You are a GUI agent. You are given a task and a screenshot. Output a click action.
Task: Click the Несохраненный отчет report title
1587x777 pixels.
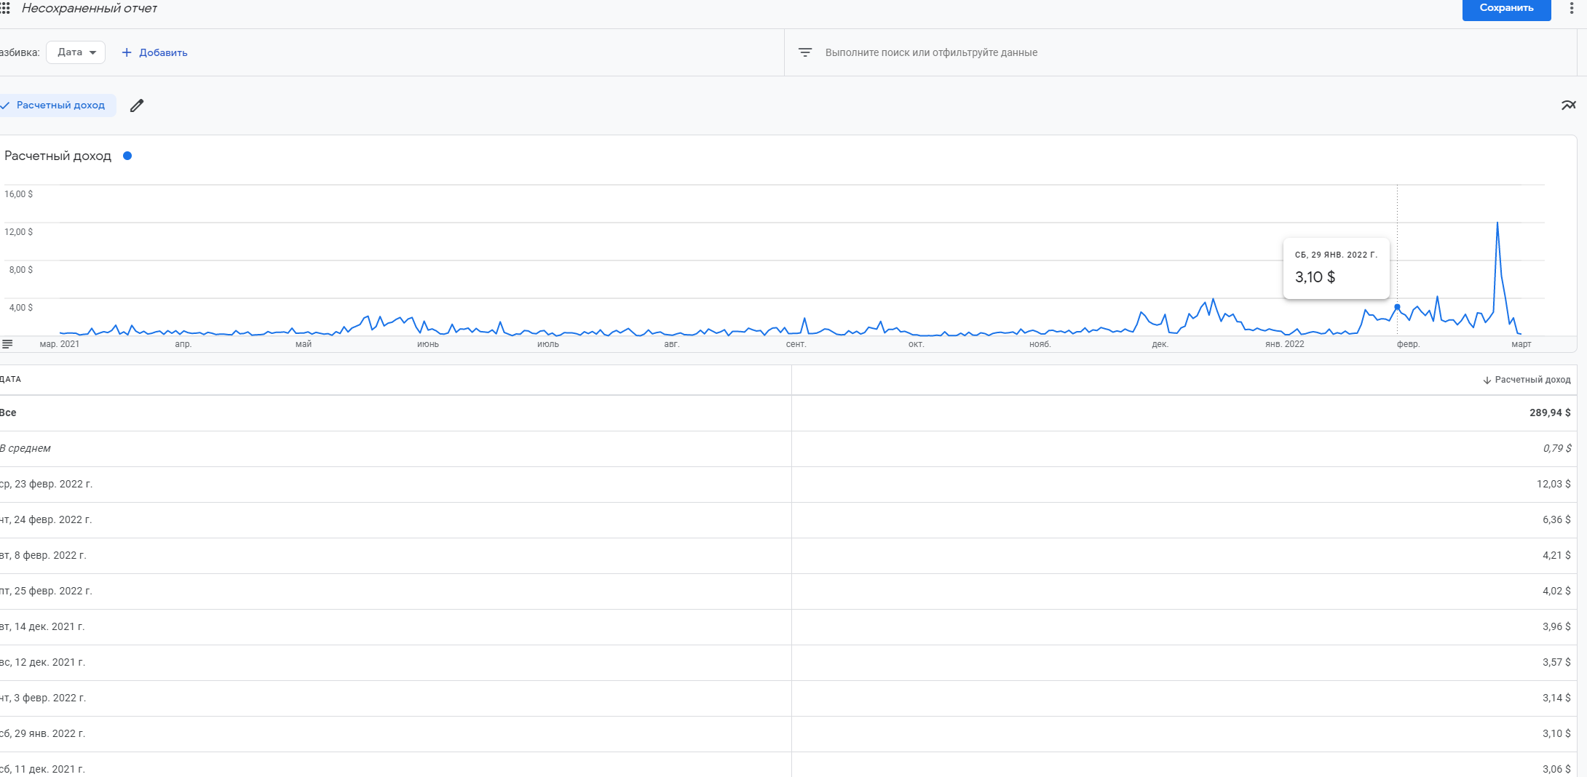(90, 8)
